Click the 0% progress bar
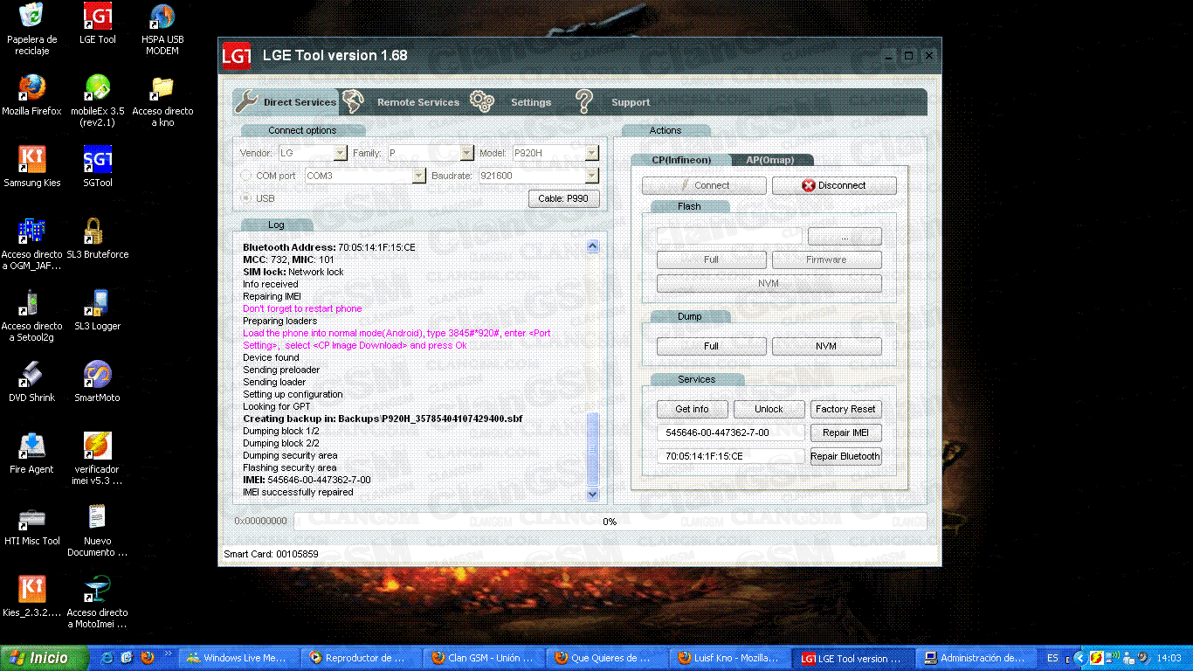 click(x=609, y=522)
